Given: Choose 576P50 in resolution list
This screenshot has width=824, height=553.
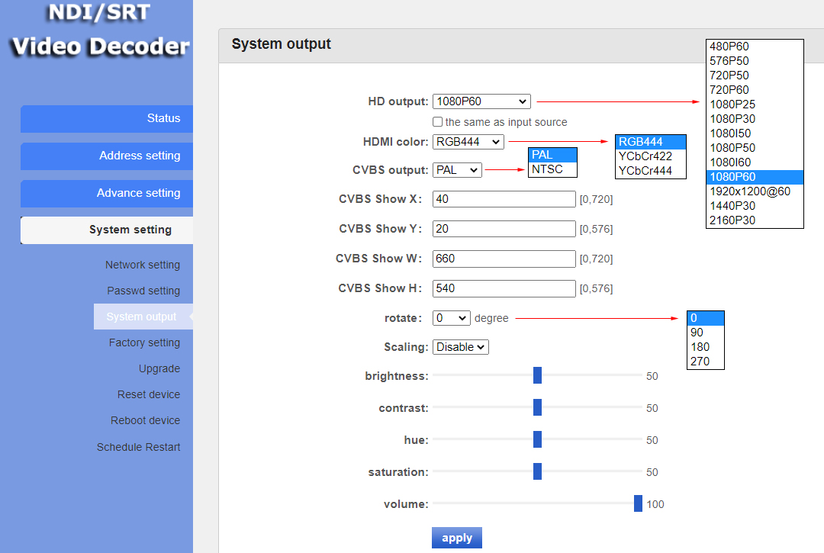Looking at the screenshot, I should (755, 61).
